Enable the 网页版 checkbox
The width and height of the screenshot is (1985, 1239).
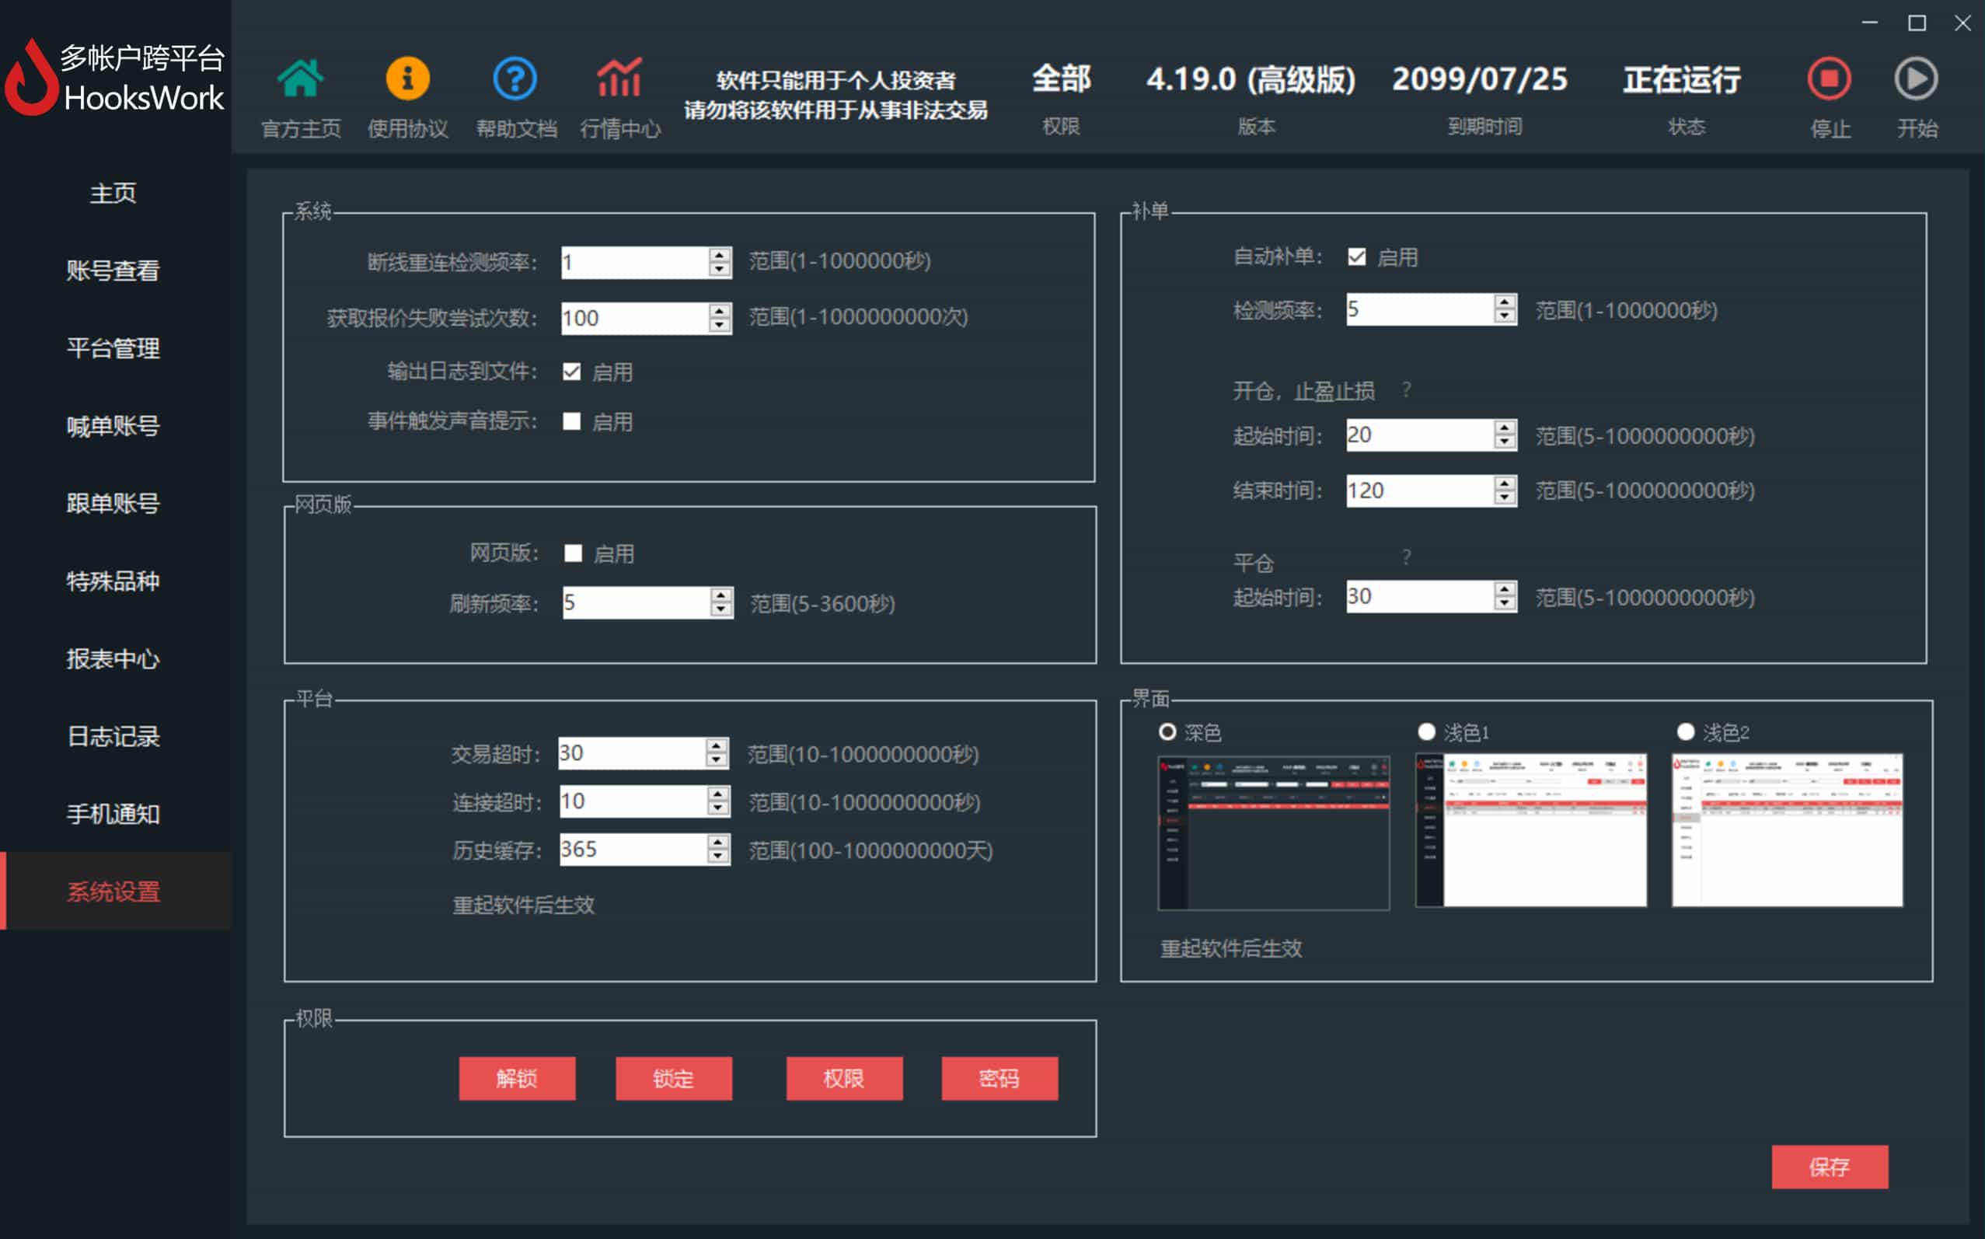(574, 554)
